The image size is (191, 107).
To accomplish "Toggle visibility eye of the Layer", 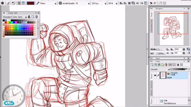I will (155, 75).
